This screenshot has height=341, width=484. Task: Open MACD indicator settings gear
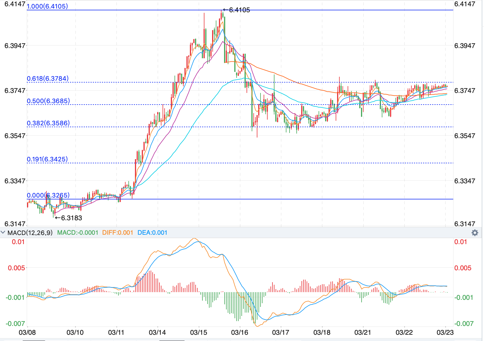(x=475, y=233)
